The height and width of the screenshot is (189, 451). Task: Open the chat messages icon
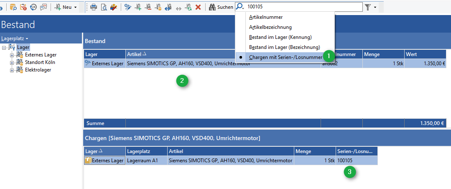coord(43,7)
